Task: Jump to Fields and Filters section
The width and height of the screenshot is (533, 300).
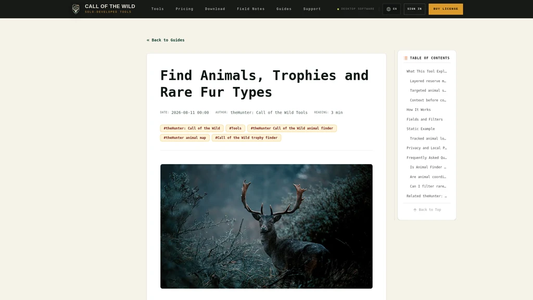Action: point(425,119)
